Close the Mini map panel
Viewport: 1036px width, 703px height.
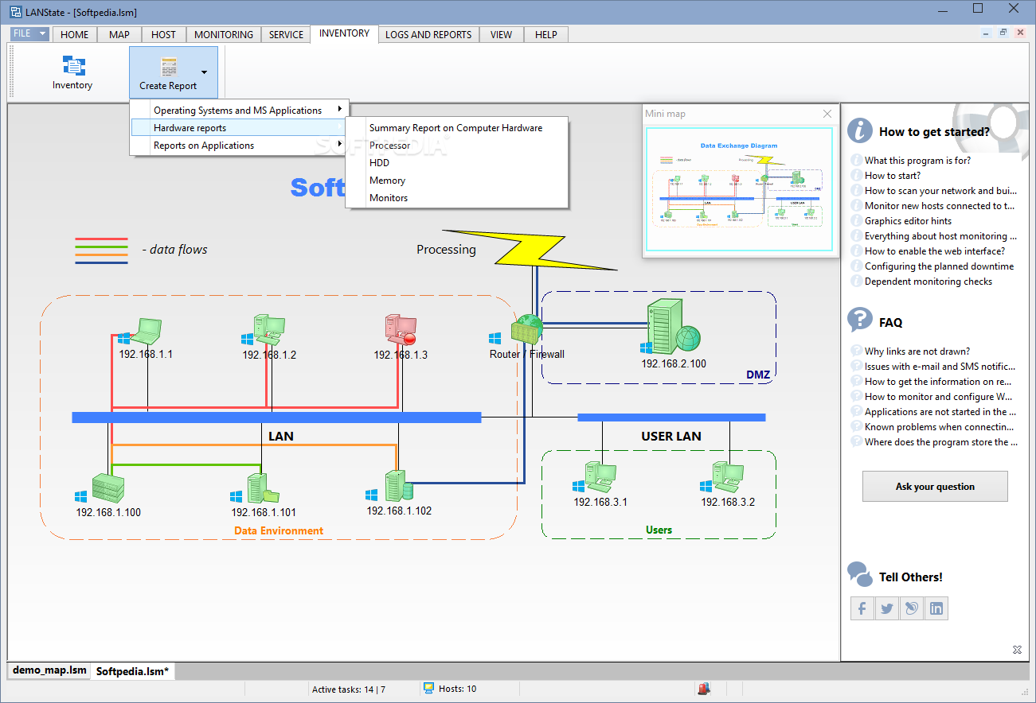click(x=827, y=114)
